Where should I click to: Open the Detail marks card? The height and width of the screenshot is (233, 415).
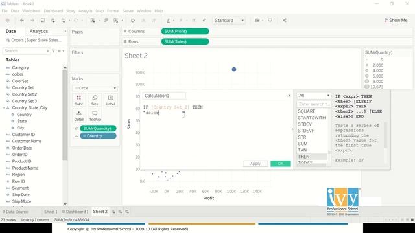point(78,116)
